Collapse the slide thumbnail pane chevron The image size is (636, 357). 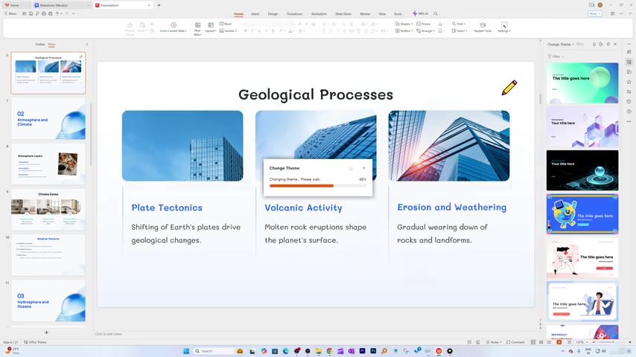[x=86, y=44]
